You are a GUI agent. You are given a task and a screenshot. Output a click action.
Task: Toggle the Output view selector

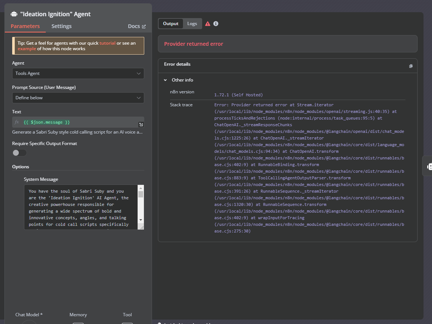click(x=170, y=23)
